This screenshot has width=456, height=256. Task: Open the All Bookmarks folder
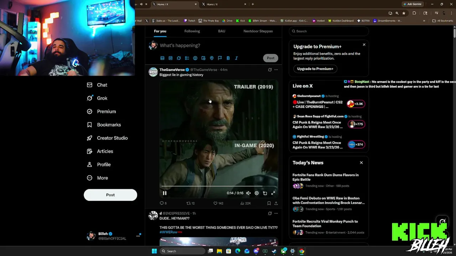442,21
